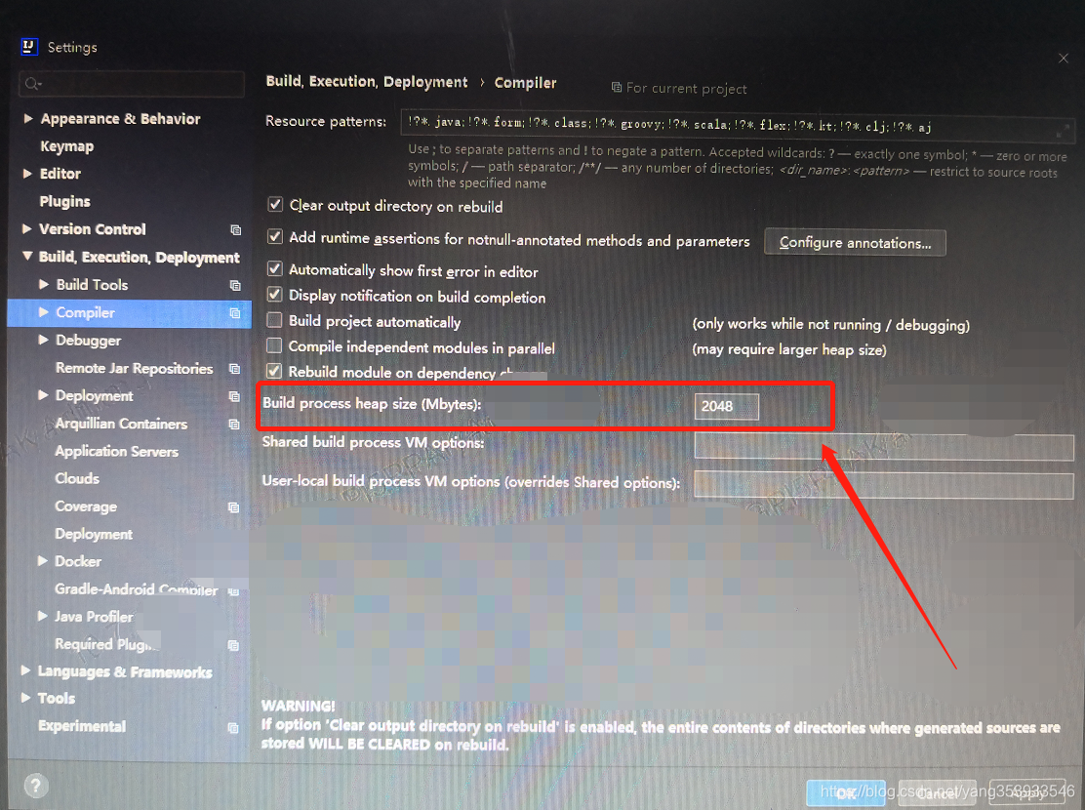Click project-level icon beside Arquillian Containers
This screenshot has height=810, width=1085.
point(234,425)
